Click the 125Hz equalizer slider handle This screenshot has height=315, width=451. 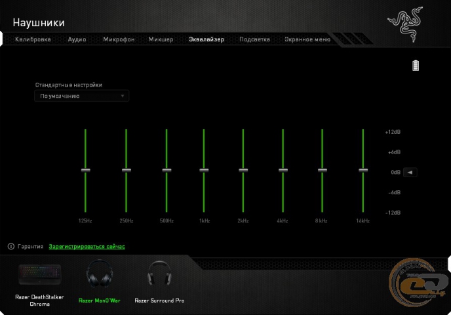85,170
